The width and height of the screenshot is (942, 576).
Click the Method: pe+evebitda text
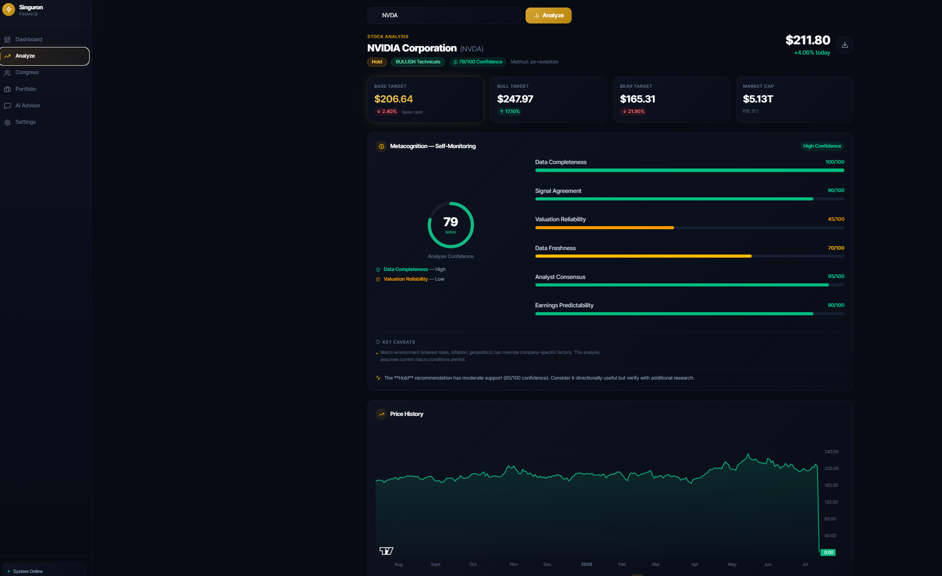(534, 62)
